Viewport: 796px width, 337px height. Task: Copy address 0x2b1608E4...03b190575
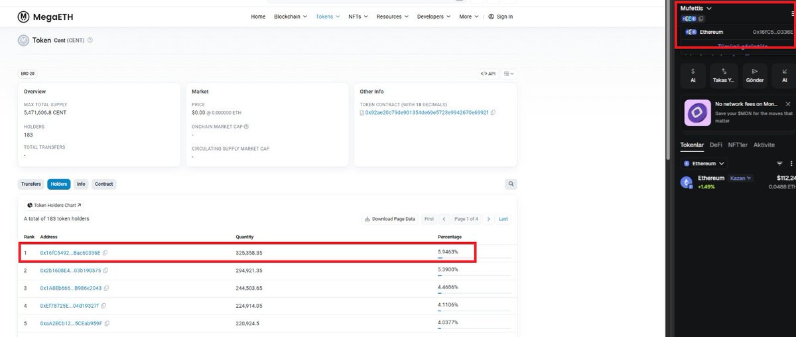point(106,271)
